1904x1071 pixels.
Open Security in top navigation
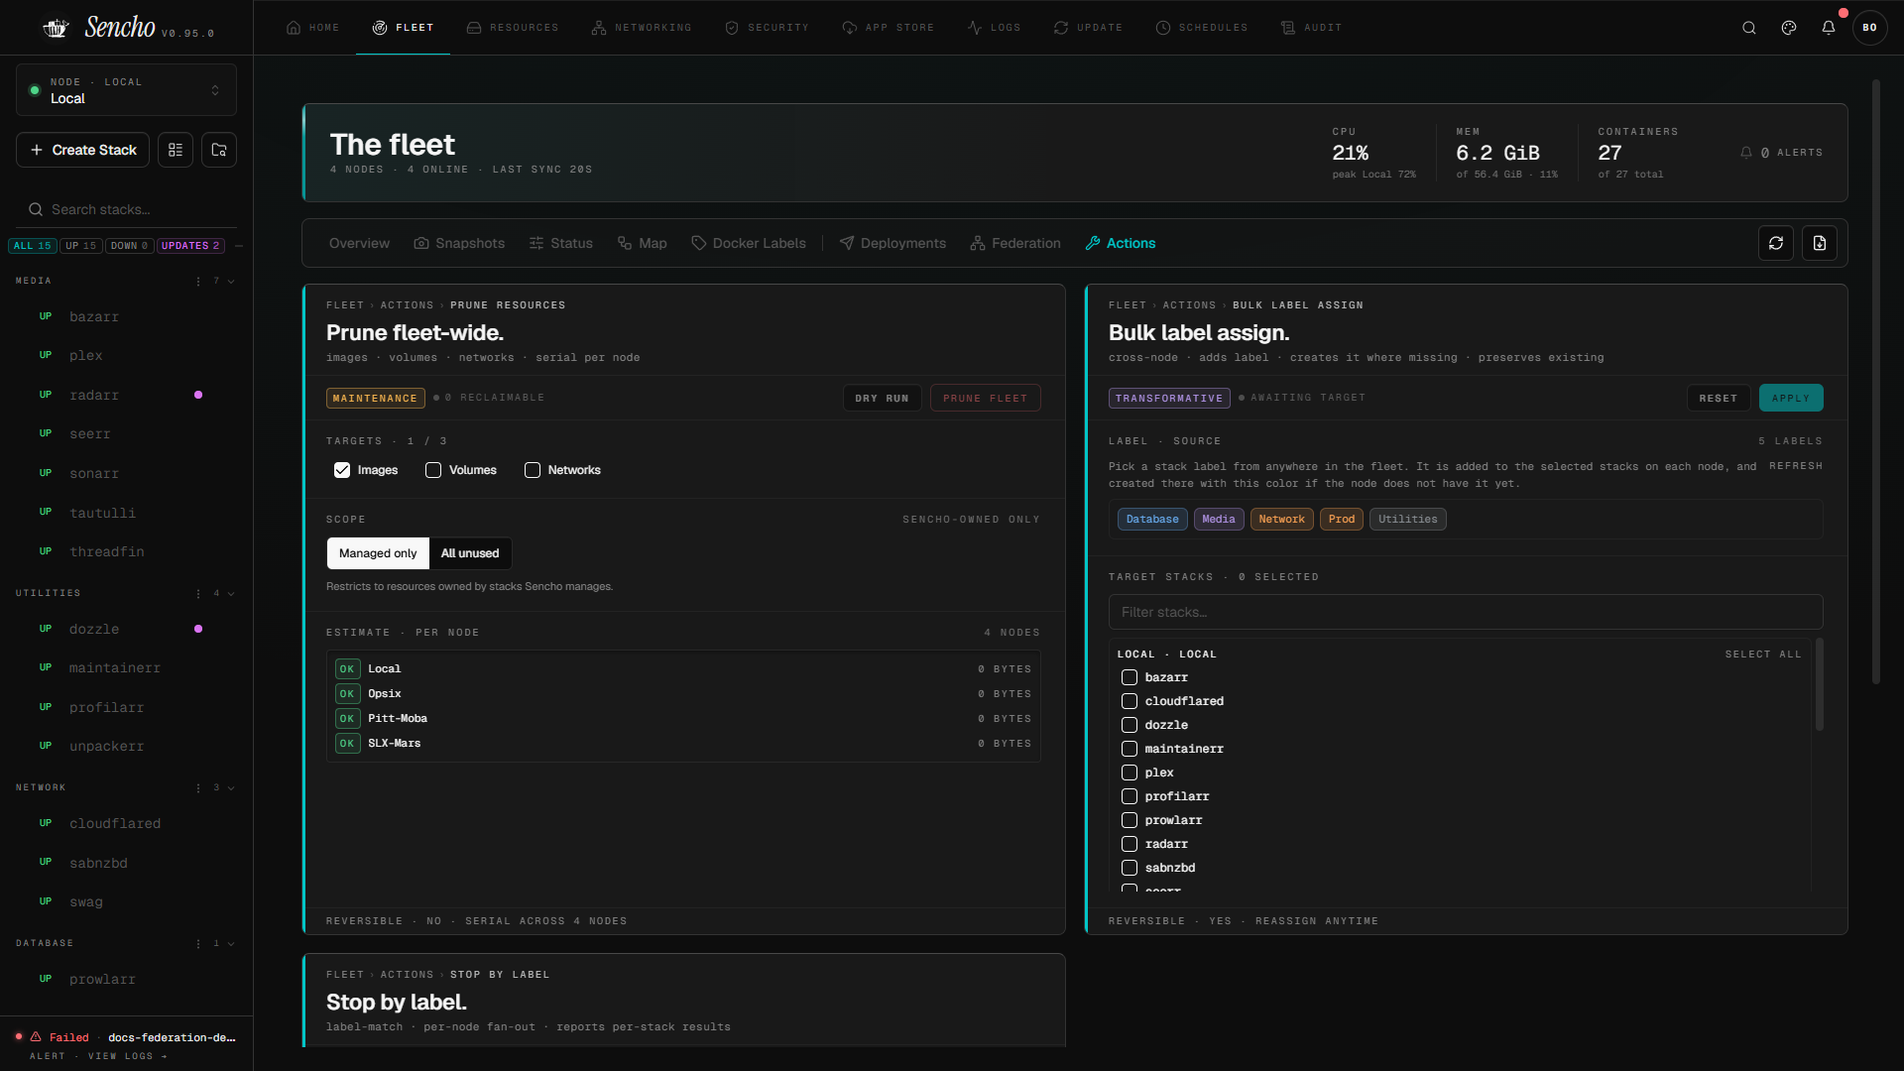(x=768, y=28)
